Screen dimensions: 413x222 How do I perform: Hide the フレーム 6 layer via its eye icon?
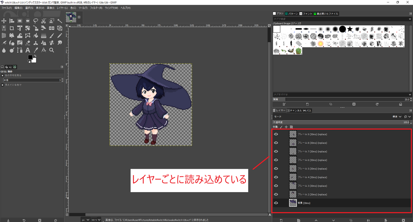coord(276,160)
